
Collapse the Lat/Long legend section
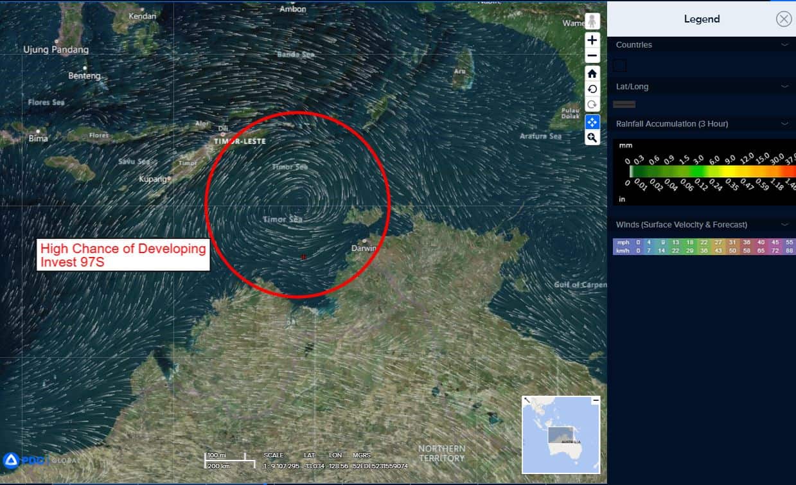784,87
